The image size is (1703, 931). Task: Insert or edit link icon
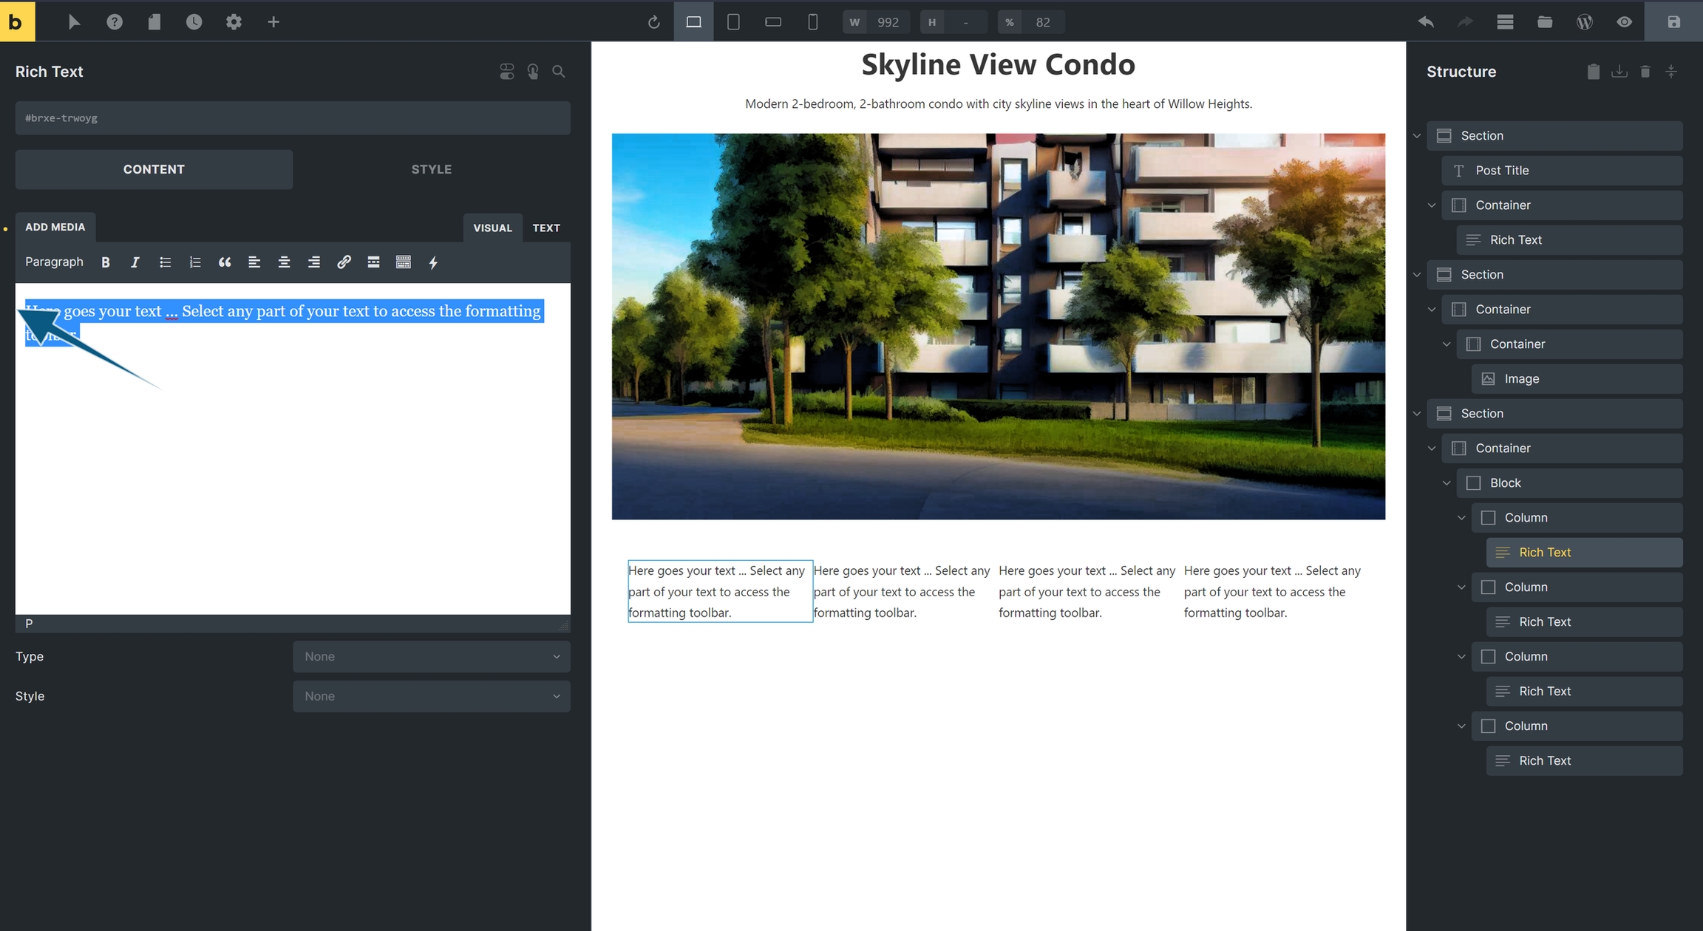(344, 262)
